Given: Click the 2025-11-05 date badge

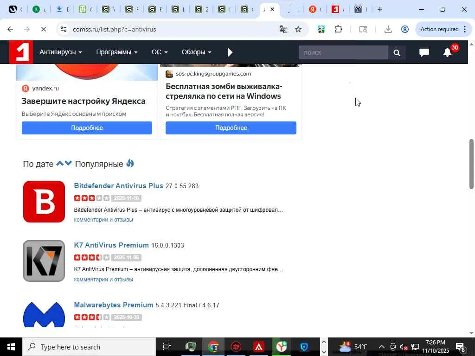Looking at the screenshot, I should coord(126,257).
